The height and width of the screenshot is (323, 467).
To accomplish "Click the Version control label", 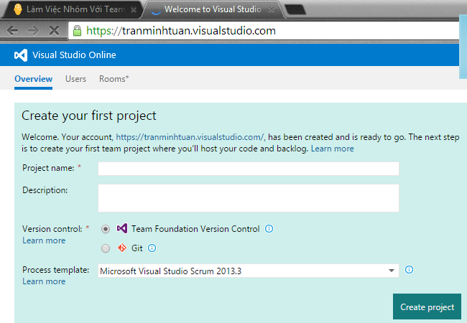I will [52, 229].
